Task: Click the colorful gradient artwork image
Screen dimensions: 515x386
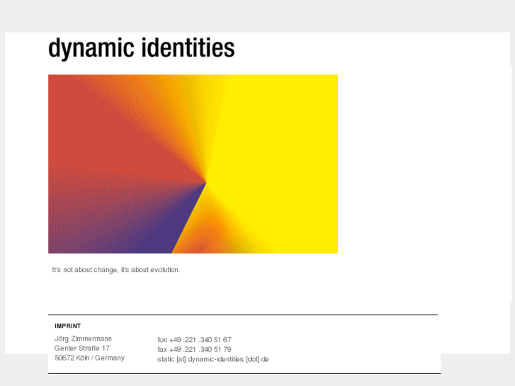Action: click(193, 164)
